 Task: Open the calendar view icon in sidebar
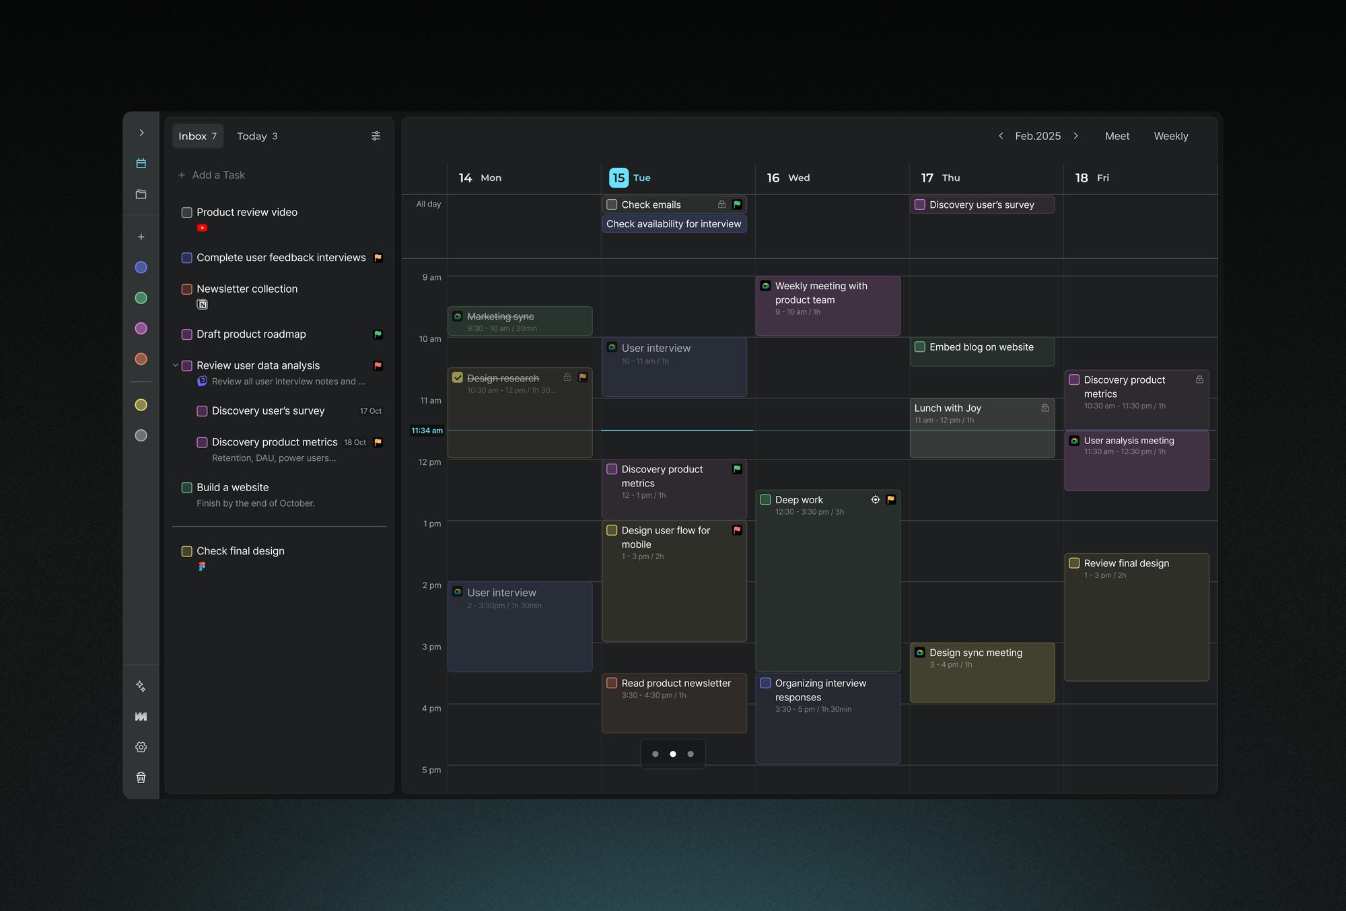tap(141, 163)
